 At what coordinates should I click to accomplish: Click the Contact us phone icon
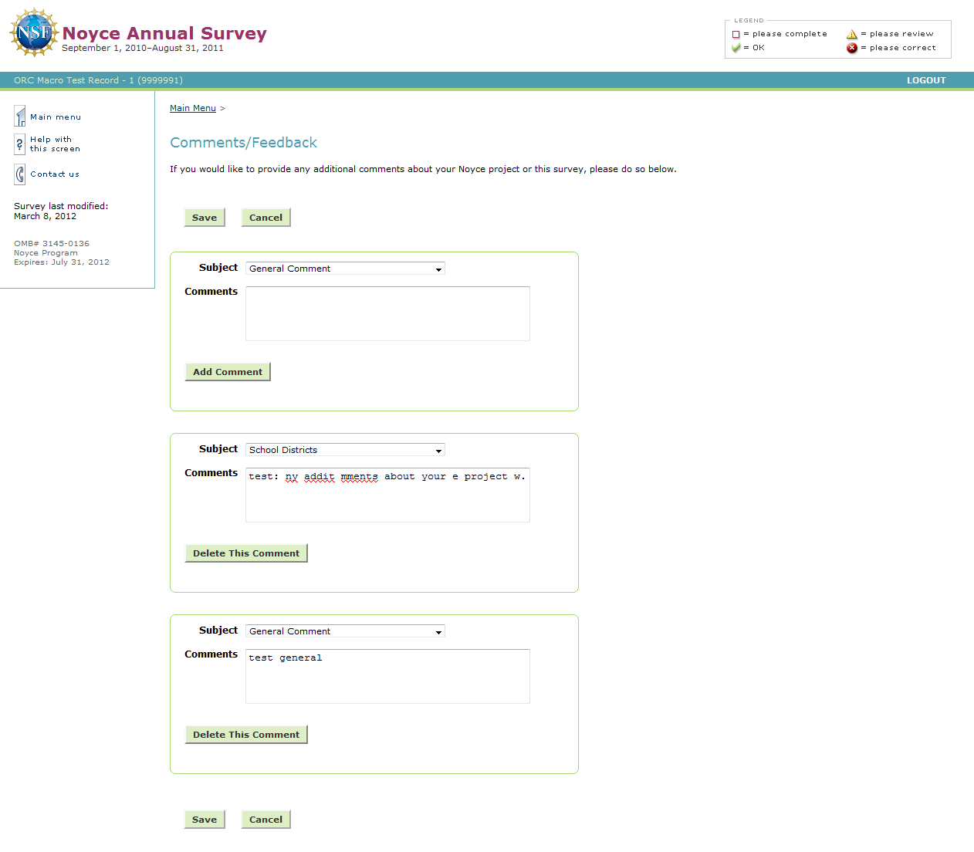20,174
